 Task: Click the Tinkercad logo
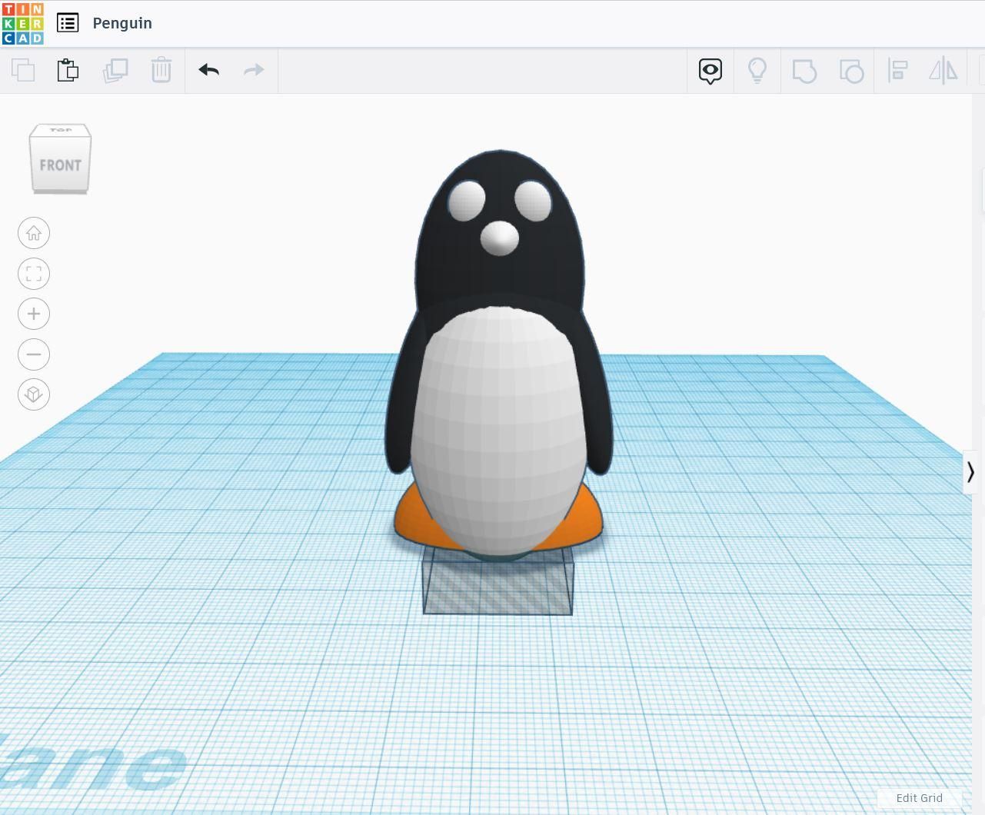point(23,23)
